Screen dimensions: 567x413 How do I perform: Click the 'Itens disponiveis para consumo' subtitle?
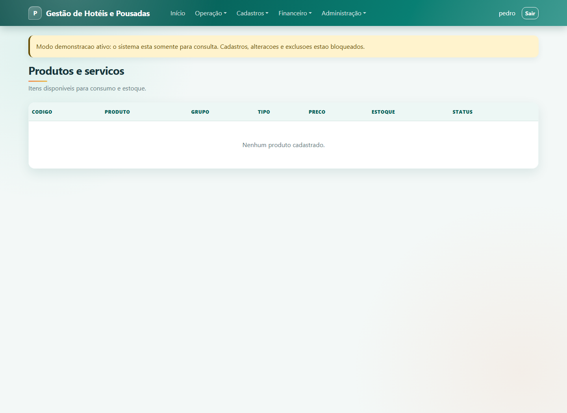87,88
